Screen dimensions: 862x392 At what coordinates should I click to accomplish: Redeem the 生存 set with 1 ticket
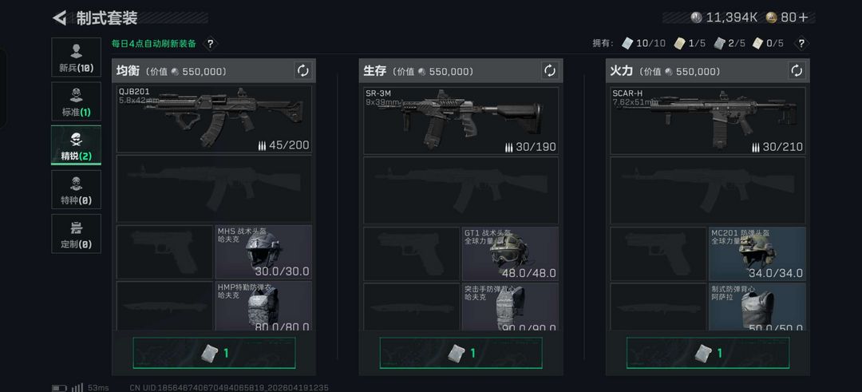coord(461,353)
